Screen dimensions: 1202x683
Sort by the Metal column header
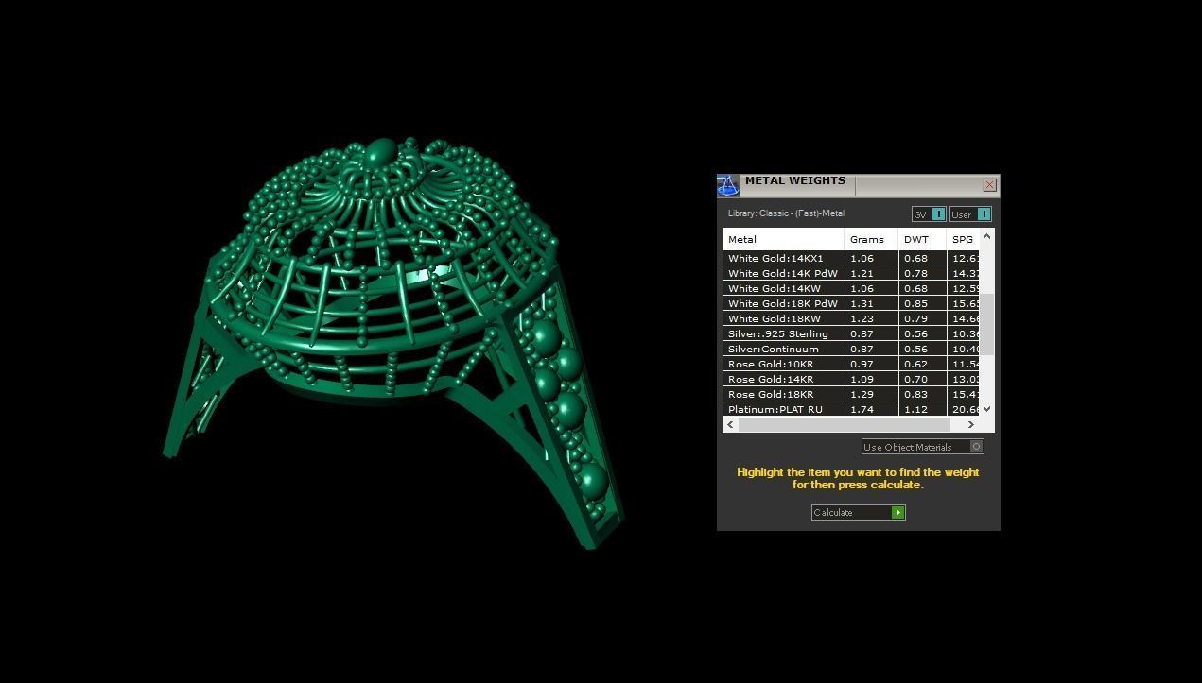pyautogui.click(x=783, y=239)
